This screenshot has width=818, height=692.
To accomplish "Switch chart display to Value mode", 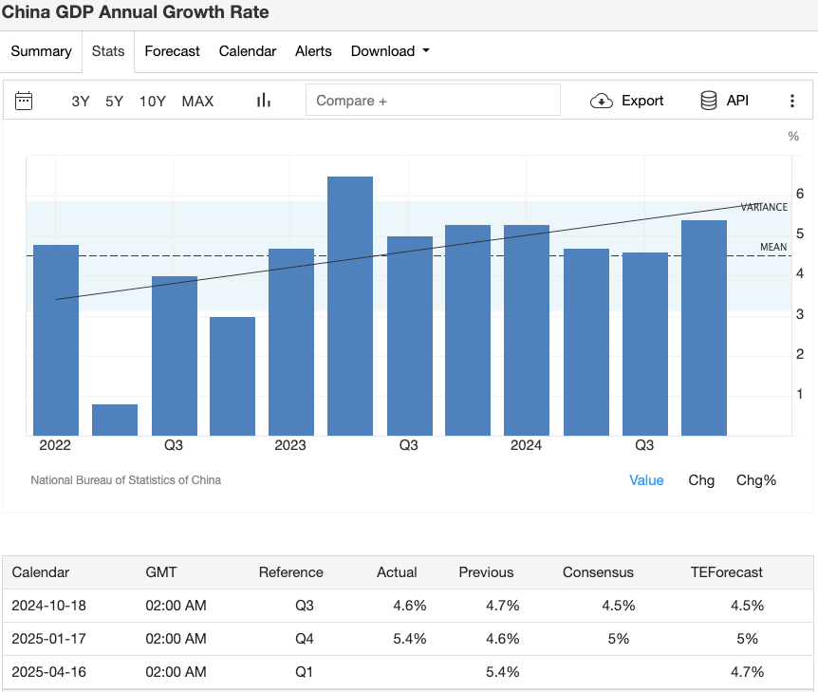I will [646, 480].
